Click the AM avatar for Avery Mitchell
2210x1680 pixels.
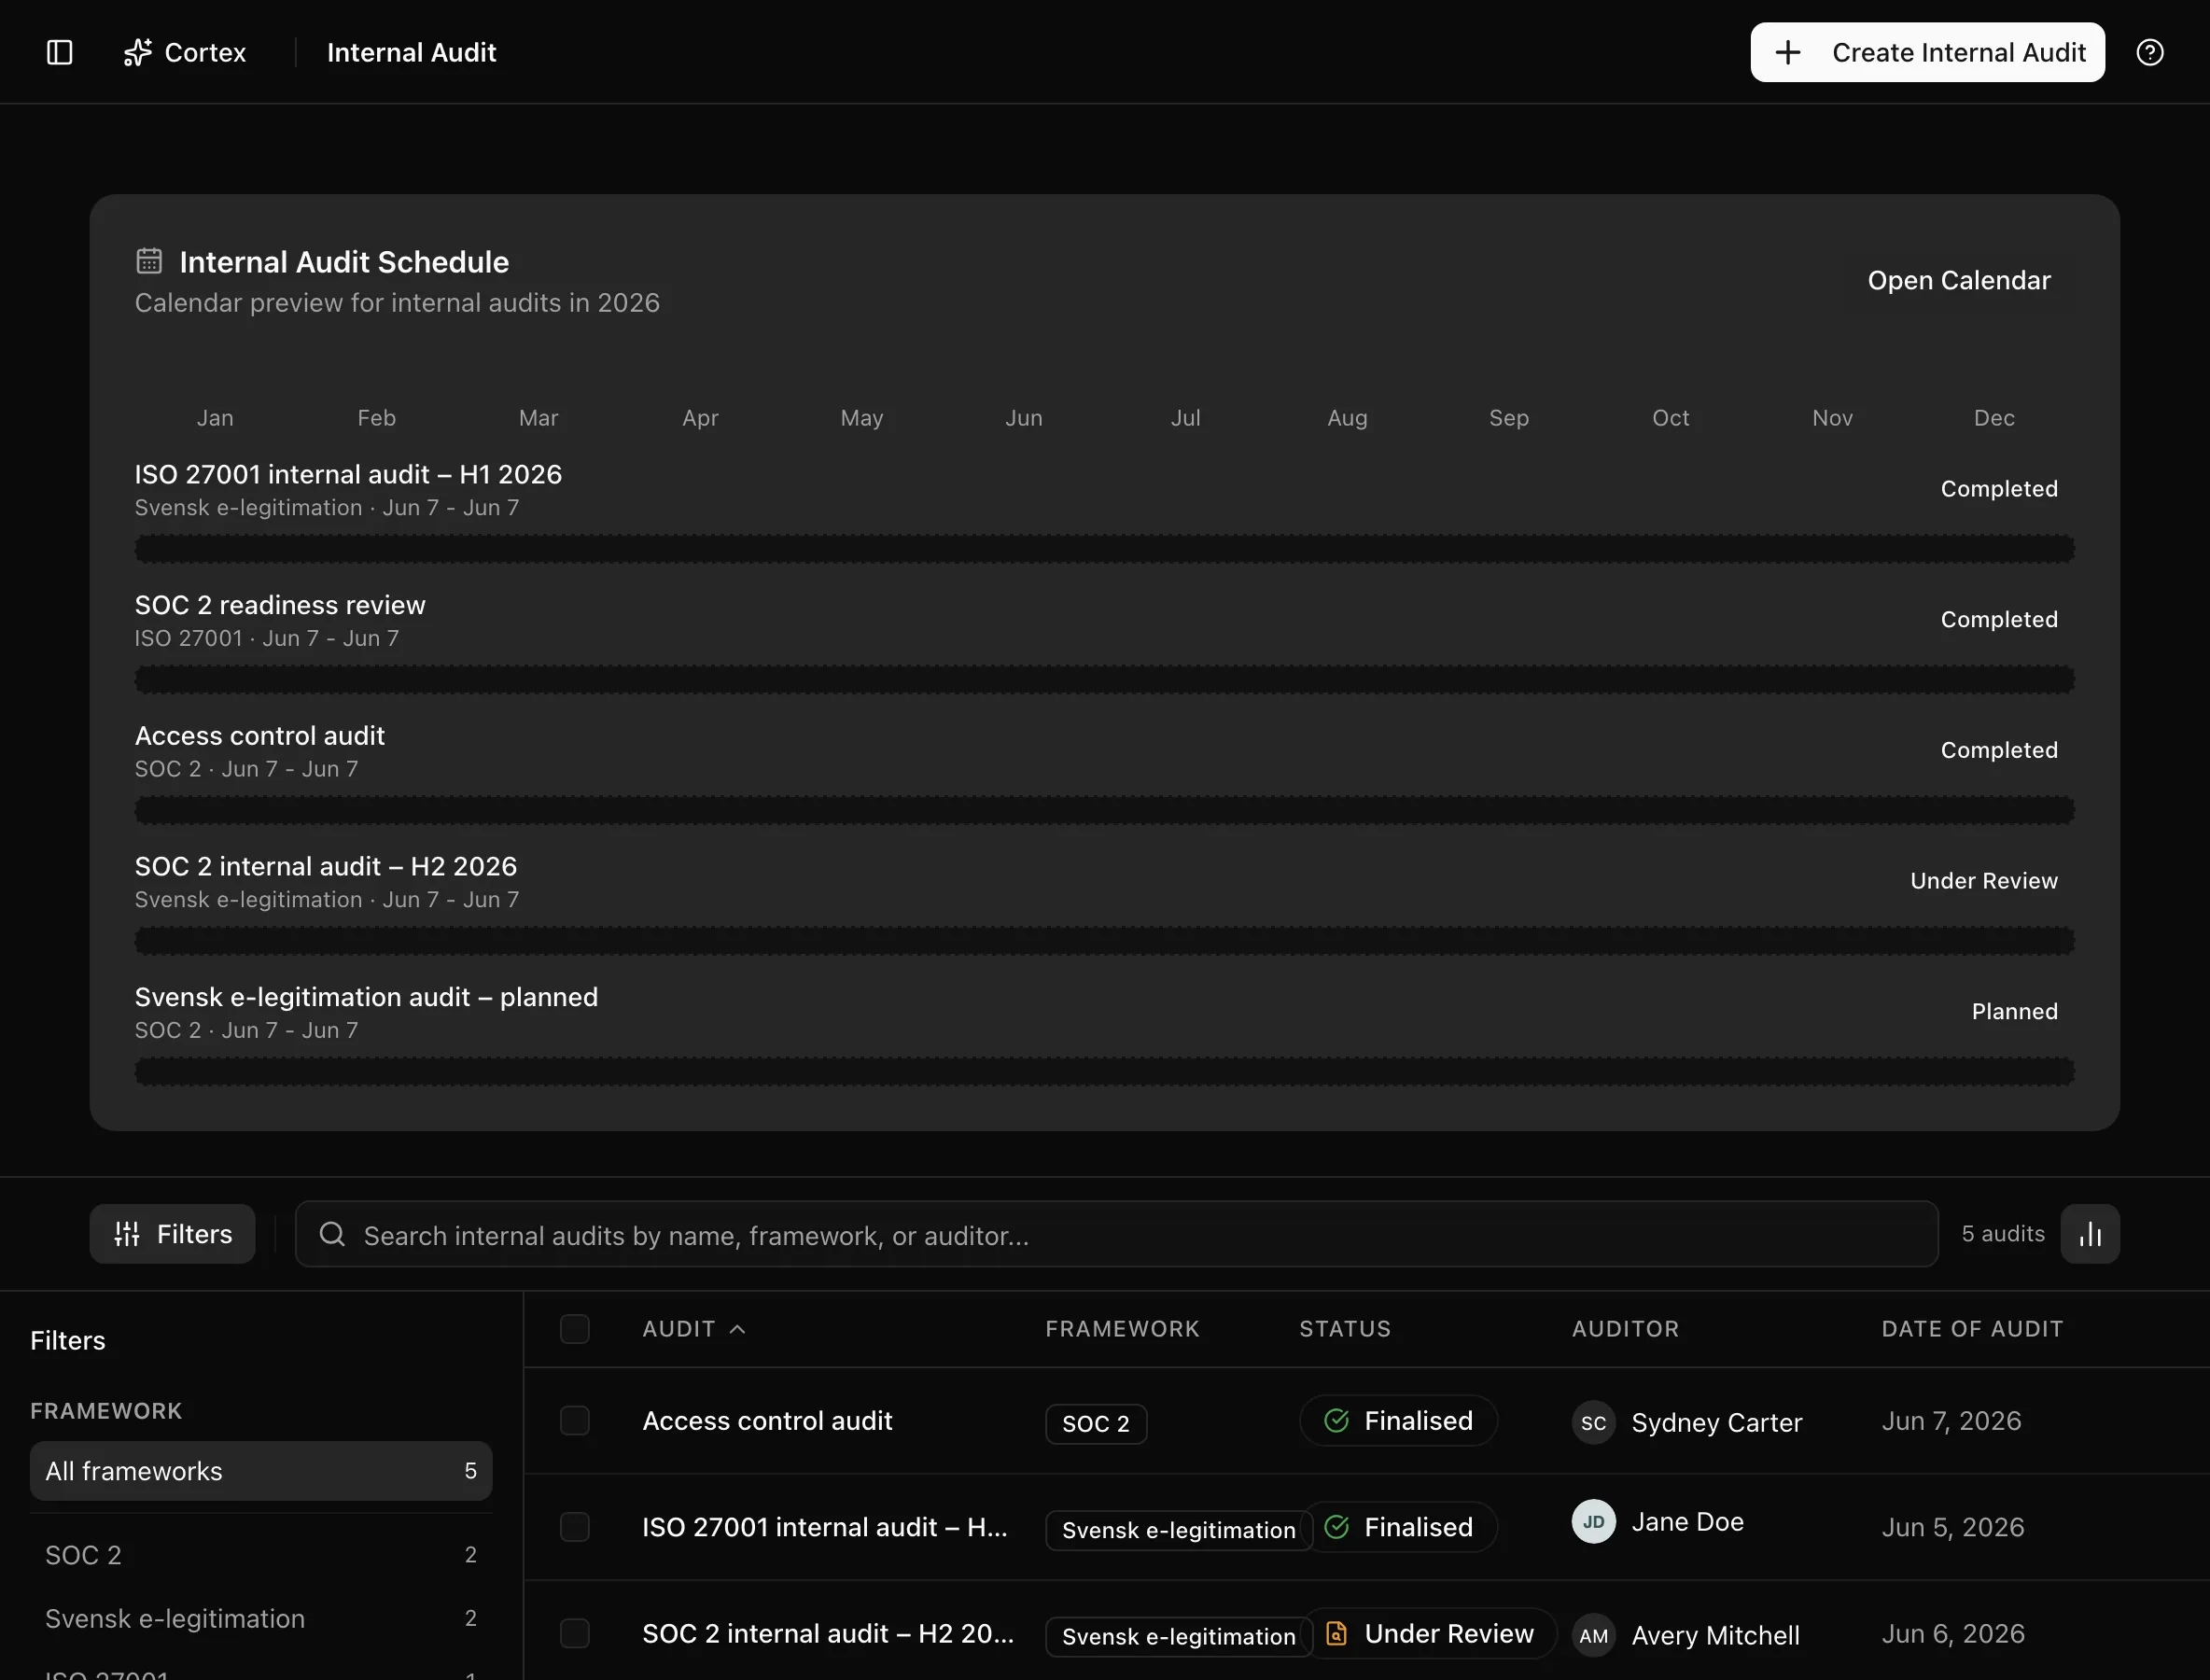coord(1593,1635)
